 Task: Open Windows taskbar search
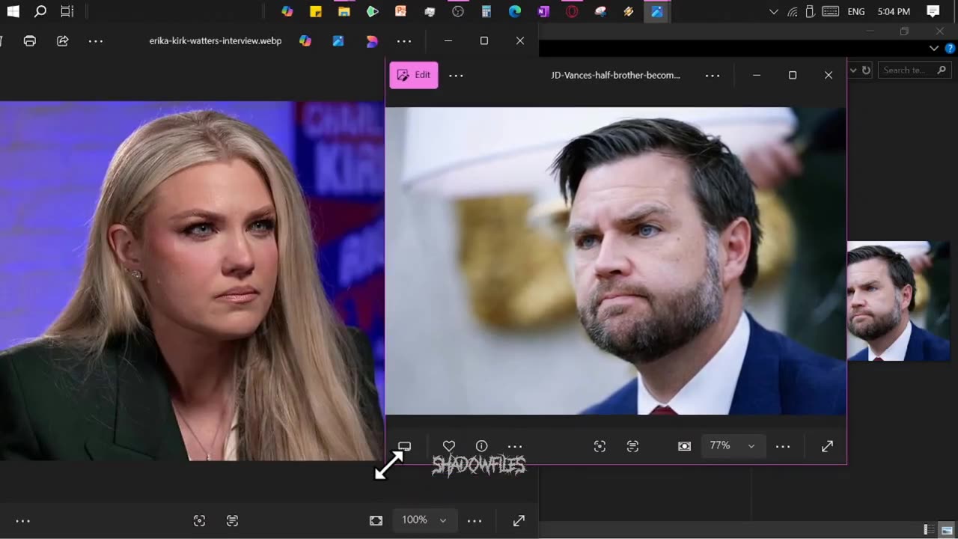[x=40, y=11]
